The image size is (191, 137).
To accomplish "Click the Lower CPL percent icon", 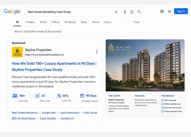I will pos(59,96).
